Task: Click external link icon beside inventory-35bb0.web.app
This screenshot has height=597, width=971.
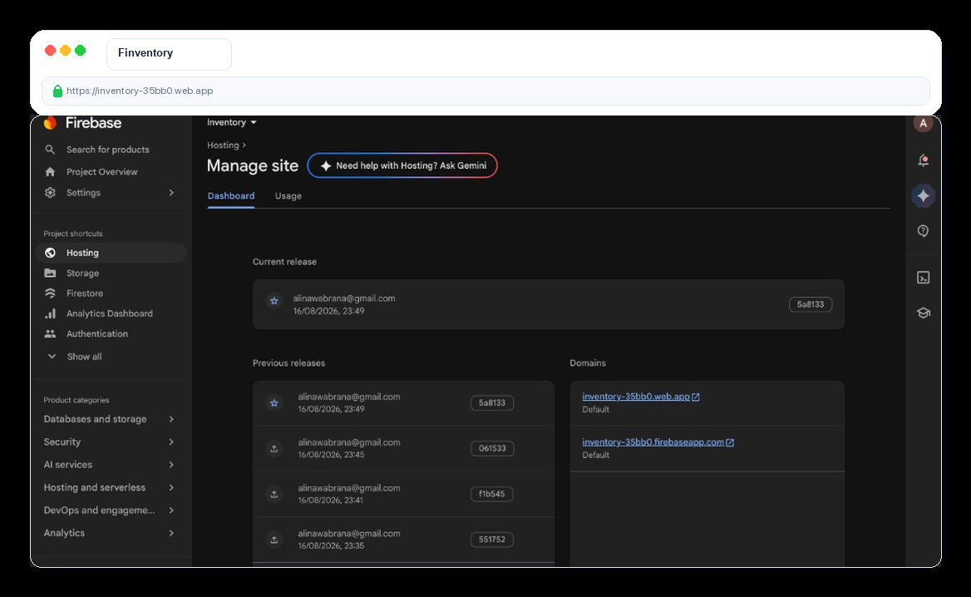Action: (x=696, y=397)
